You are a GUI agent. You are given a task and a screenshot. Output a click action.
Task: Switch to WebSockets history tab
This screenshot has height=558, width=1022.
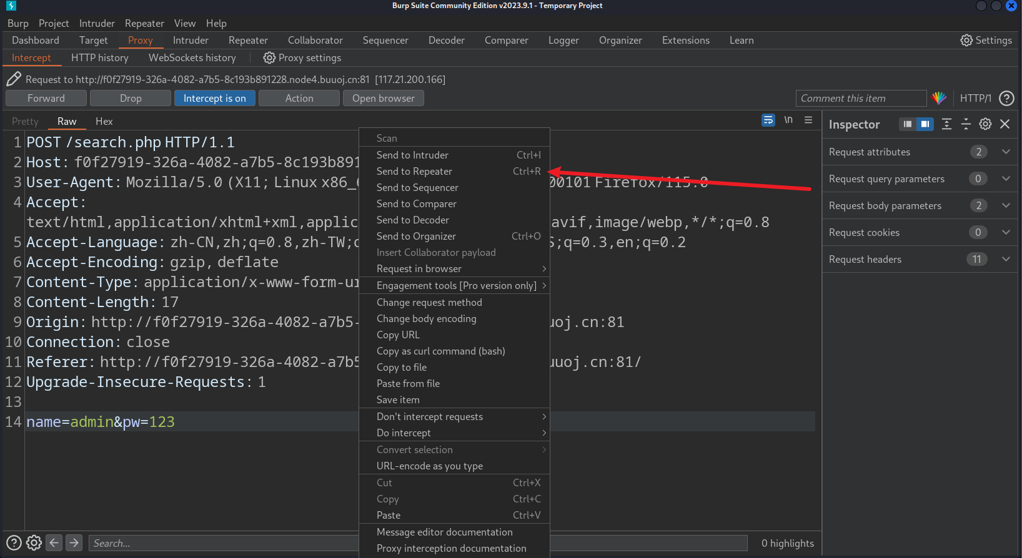(192, 57)
